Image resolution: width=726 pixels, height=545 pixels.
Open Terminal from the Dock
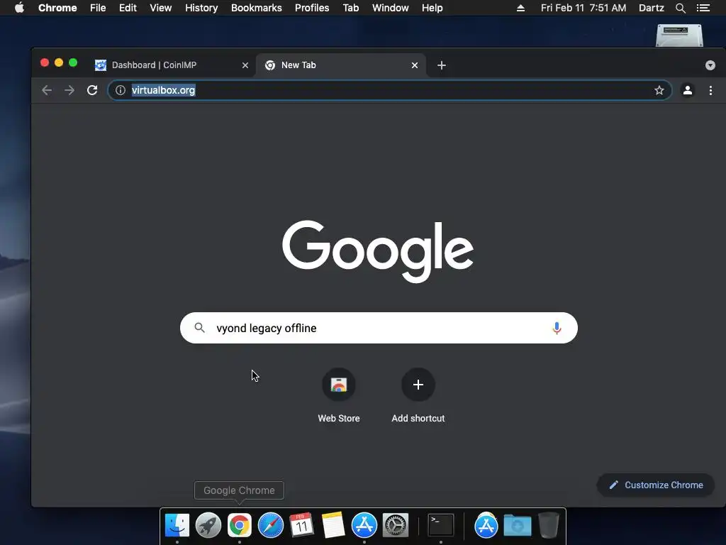pos(440,525)
